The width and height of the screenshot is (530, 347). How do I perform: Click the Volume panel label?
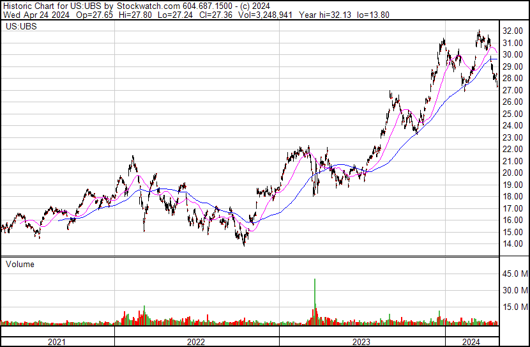click(x=20, y=264)
